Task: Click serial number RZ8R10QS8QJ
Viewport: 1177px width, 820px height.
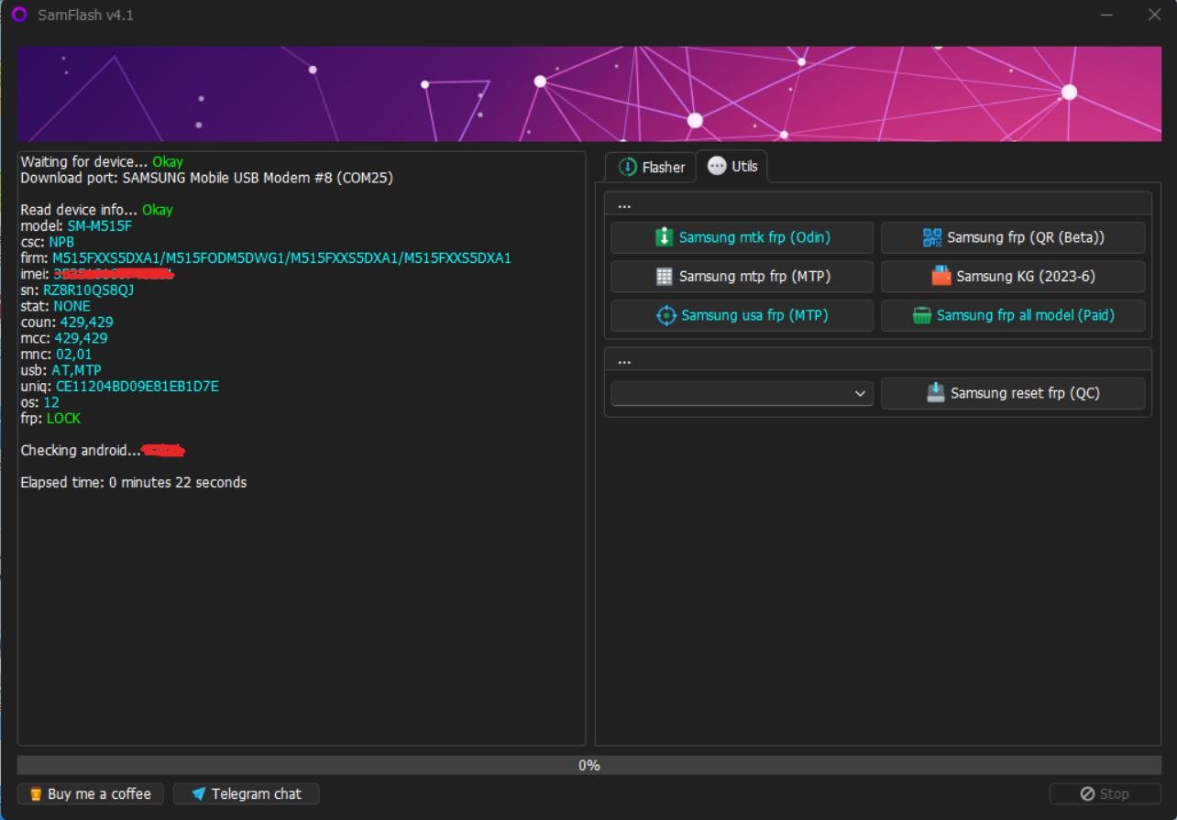Action: pos(88,290)
